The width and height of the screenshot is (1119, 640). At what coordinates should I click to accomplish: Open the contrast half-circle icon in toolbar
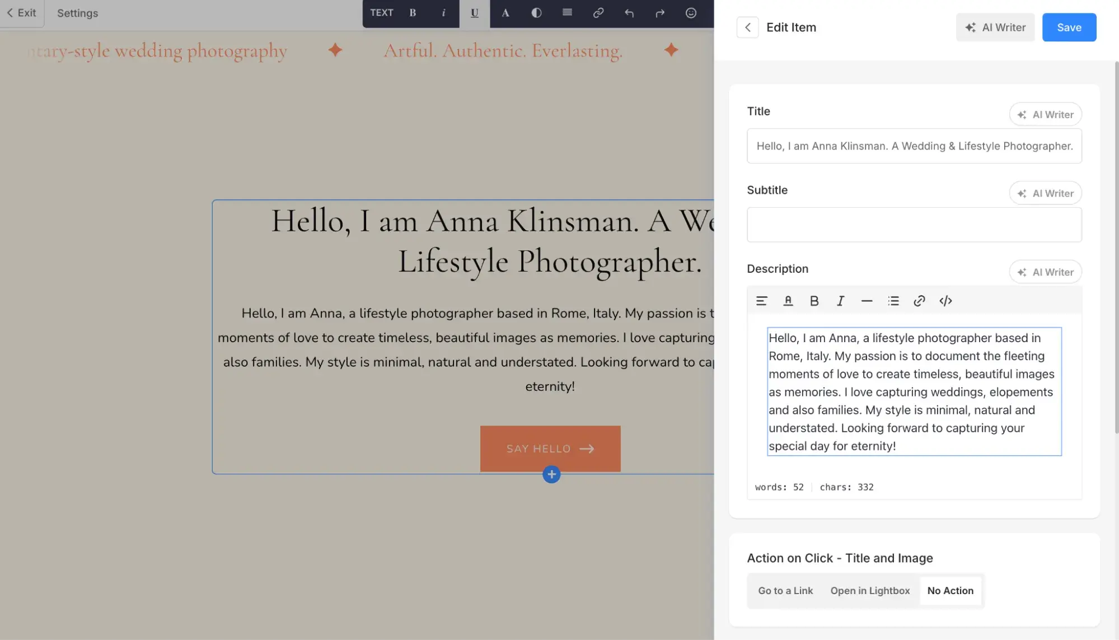pyautogui.click(x=536, y=13)
